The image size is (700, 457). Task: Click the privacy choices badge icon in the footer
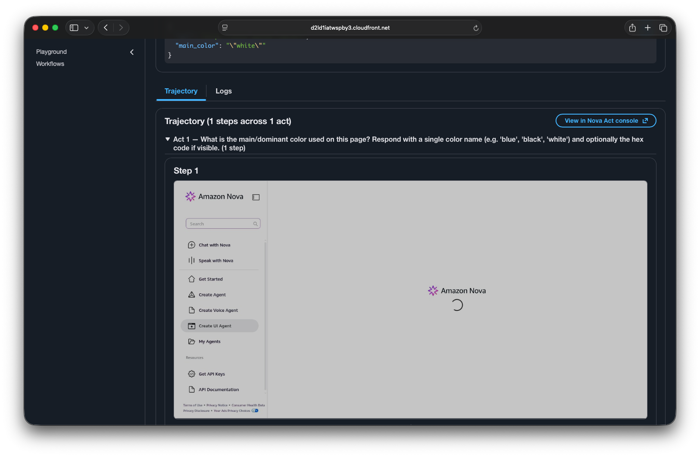pyautogui.click(x=255, y=411)
